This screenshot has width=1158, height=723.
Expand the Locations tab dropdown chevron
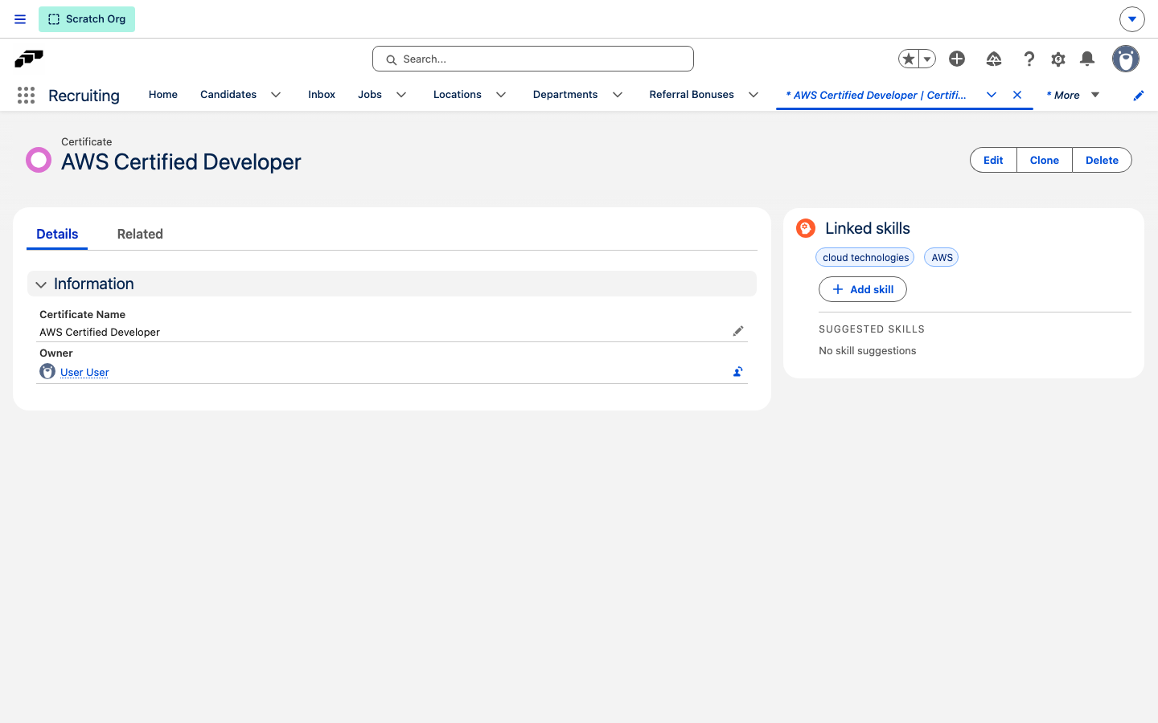click(501, 95)
